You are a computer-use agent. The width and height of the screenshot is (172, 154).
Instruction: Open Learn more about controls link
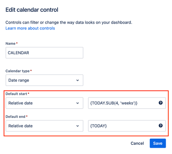[30, 28]
